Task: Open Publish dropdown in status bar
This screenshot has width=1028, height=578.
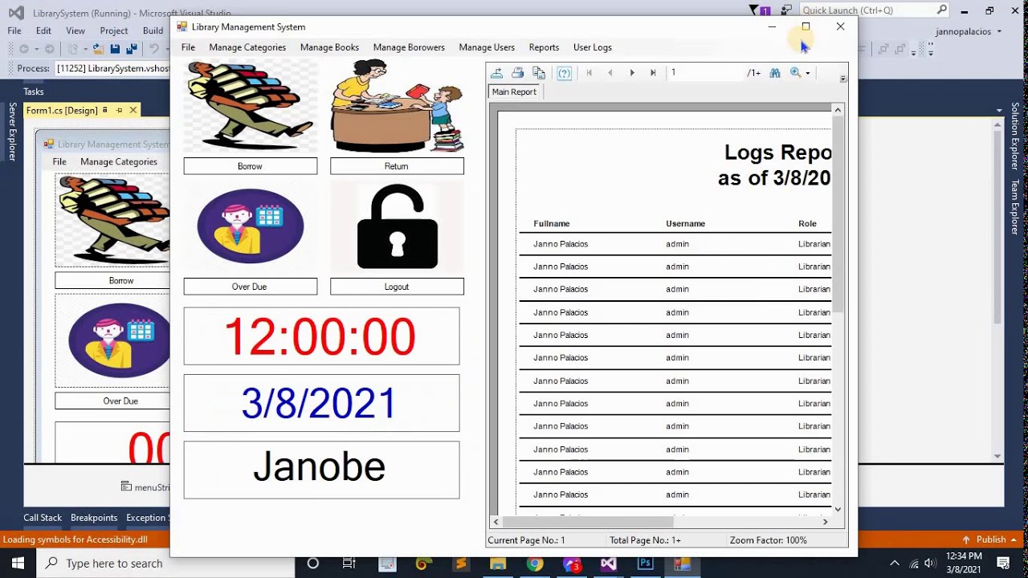Action: coord(990,539)
